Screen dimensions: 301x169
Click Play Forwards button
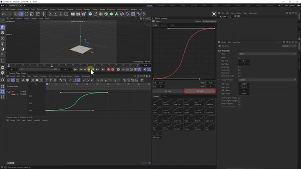click(x=89, y=69)
